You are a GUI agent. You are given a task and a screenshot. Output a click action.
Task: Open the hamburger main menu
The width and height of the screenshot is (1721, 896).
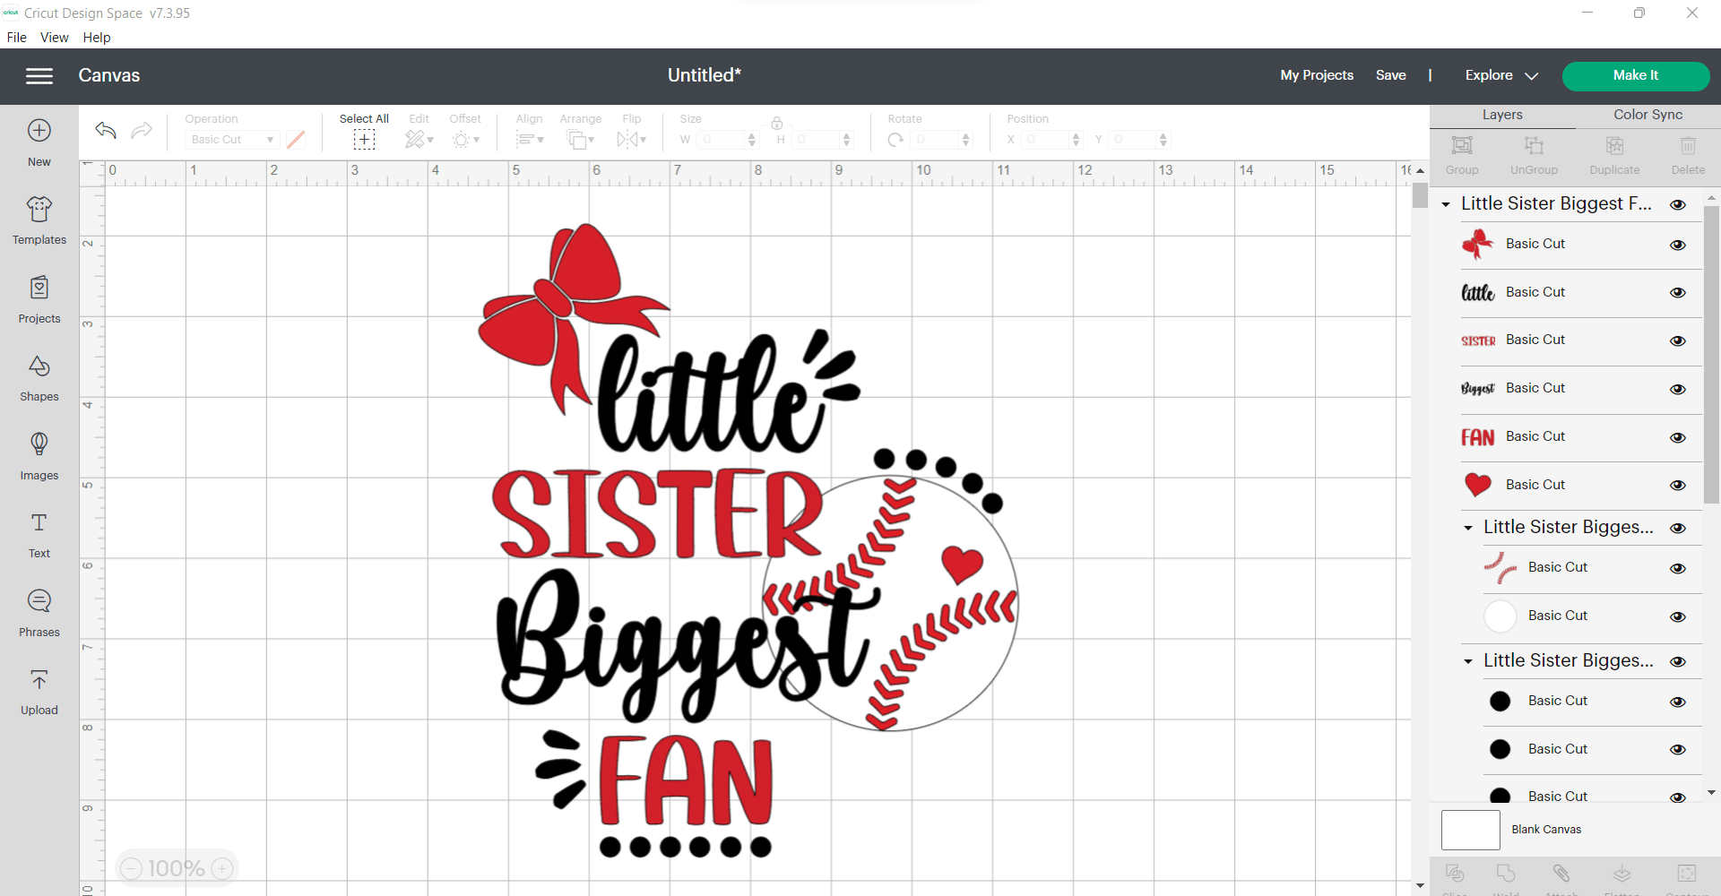pos(39,76)
